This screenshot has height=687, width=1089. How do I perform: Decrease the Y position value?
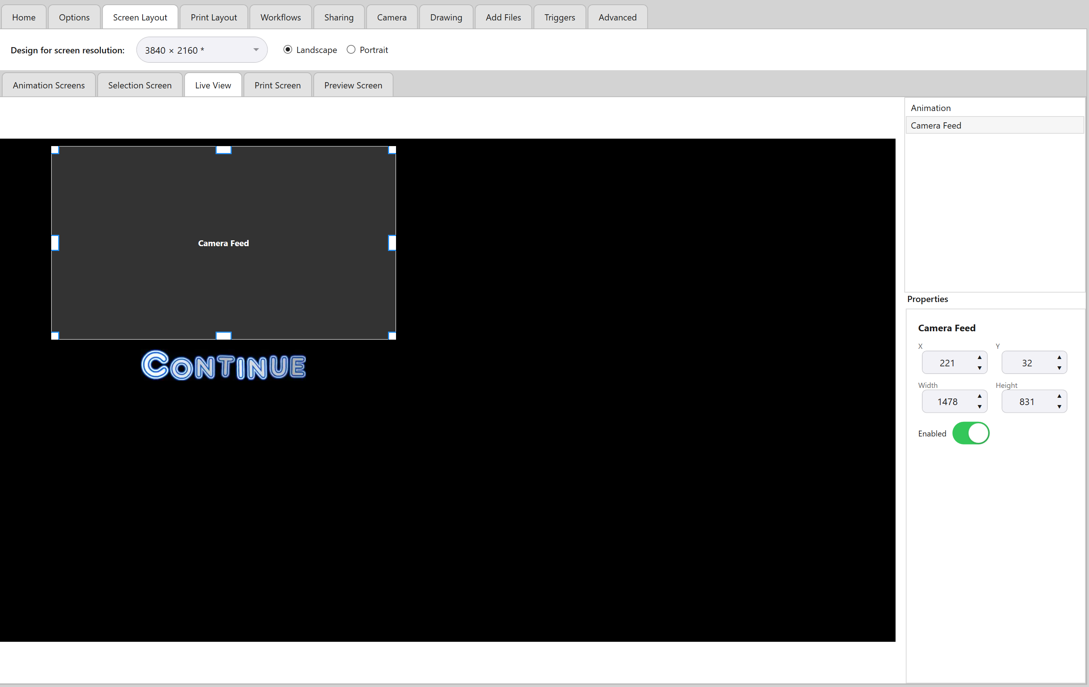pos(1059,368)
